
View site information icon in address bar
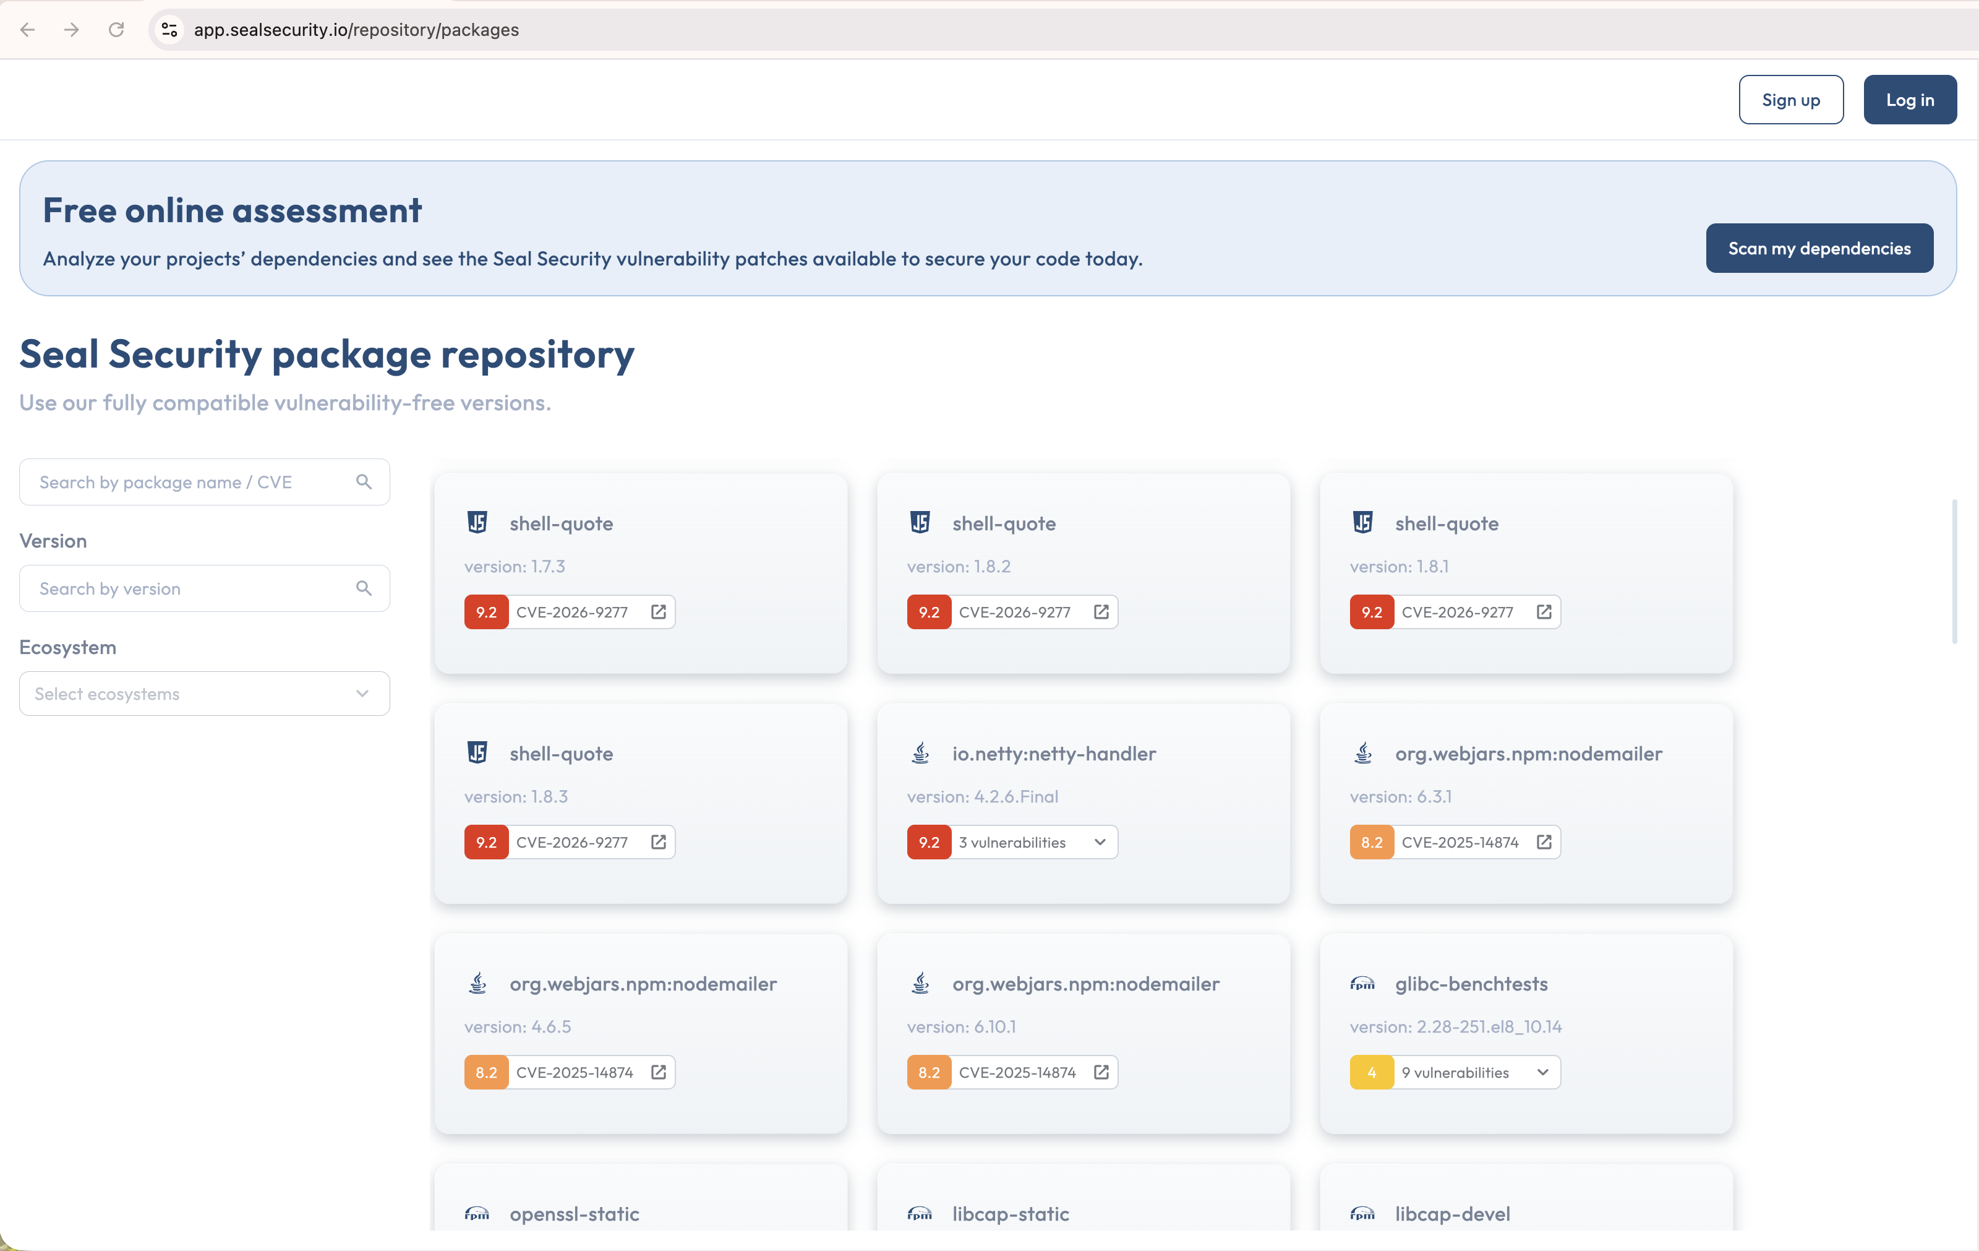pos(169,30)
